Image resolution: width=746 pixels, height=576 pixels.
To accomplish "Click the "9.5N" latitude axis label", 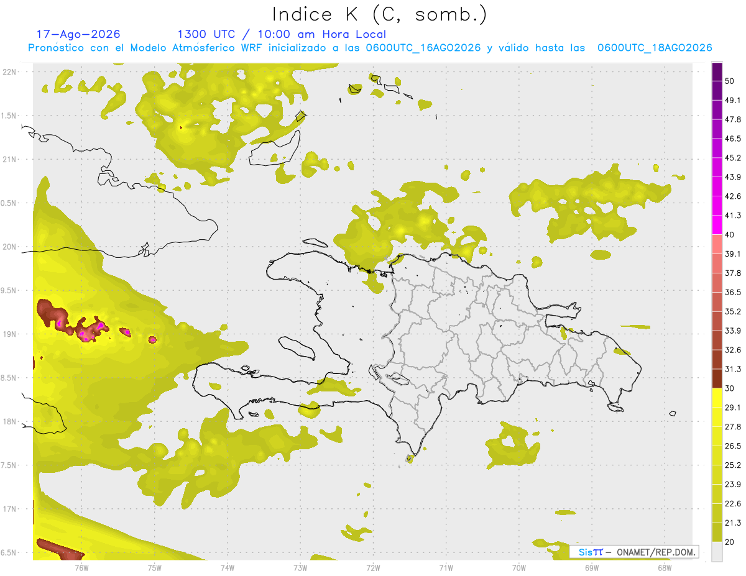I will click(x=9, y=291).
